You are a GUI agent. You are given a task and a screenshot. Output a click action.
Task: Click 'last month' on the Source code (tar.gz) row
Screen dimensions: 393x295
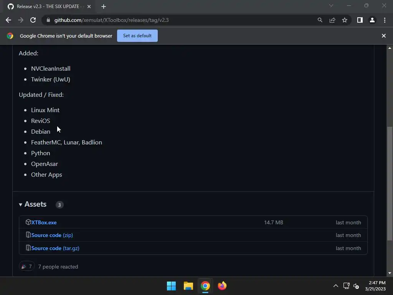click(348, 249)
